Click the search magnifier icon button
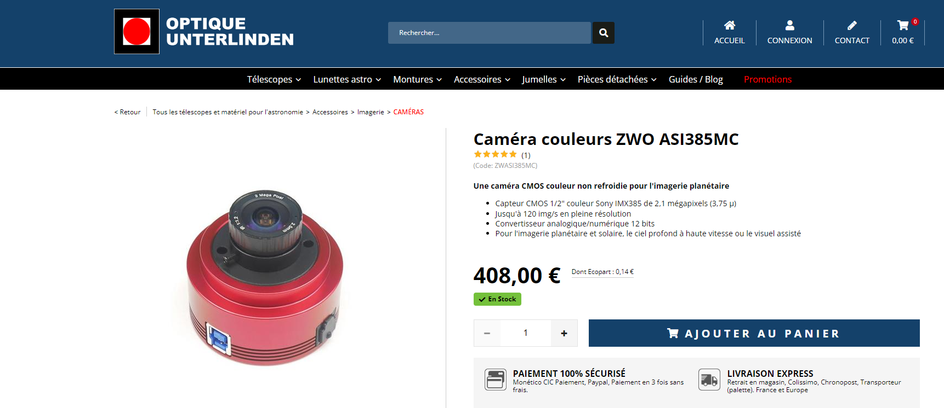The image size is (944, 408). point(603,33)
